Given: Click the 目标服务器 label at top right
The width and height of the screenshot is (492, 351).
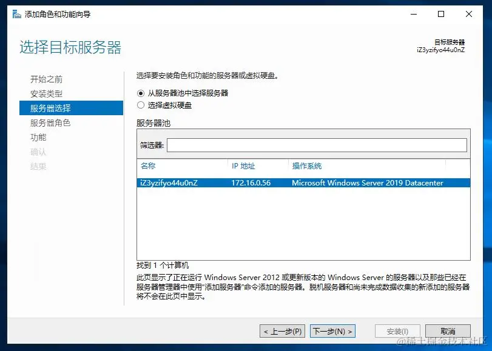Looking at the screenshot, I should (x=450, y=42).
